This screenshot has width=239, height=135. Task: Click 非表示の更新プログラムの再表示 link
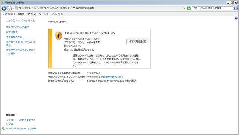click(x=21, y=44)
